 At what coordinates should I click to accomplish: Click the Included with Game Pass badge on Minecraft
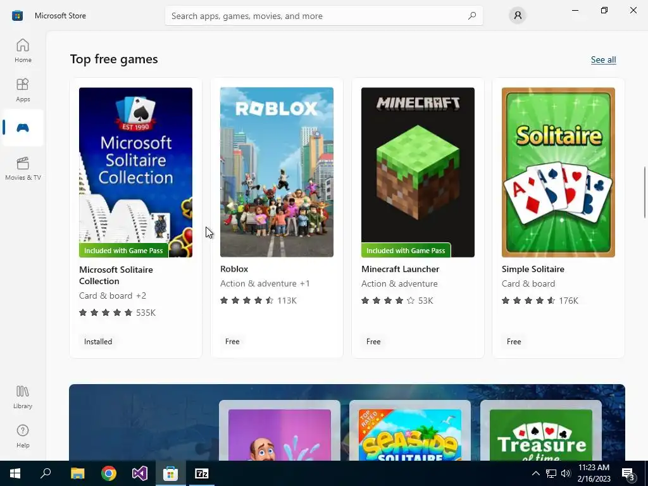pyautogui.click(x=406, y=251)
